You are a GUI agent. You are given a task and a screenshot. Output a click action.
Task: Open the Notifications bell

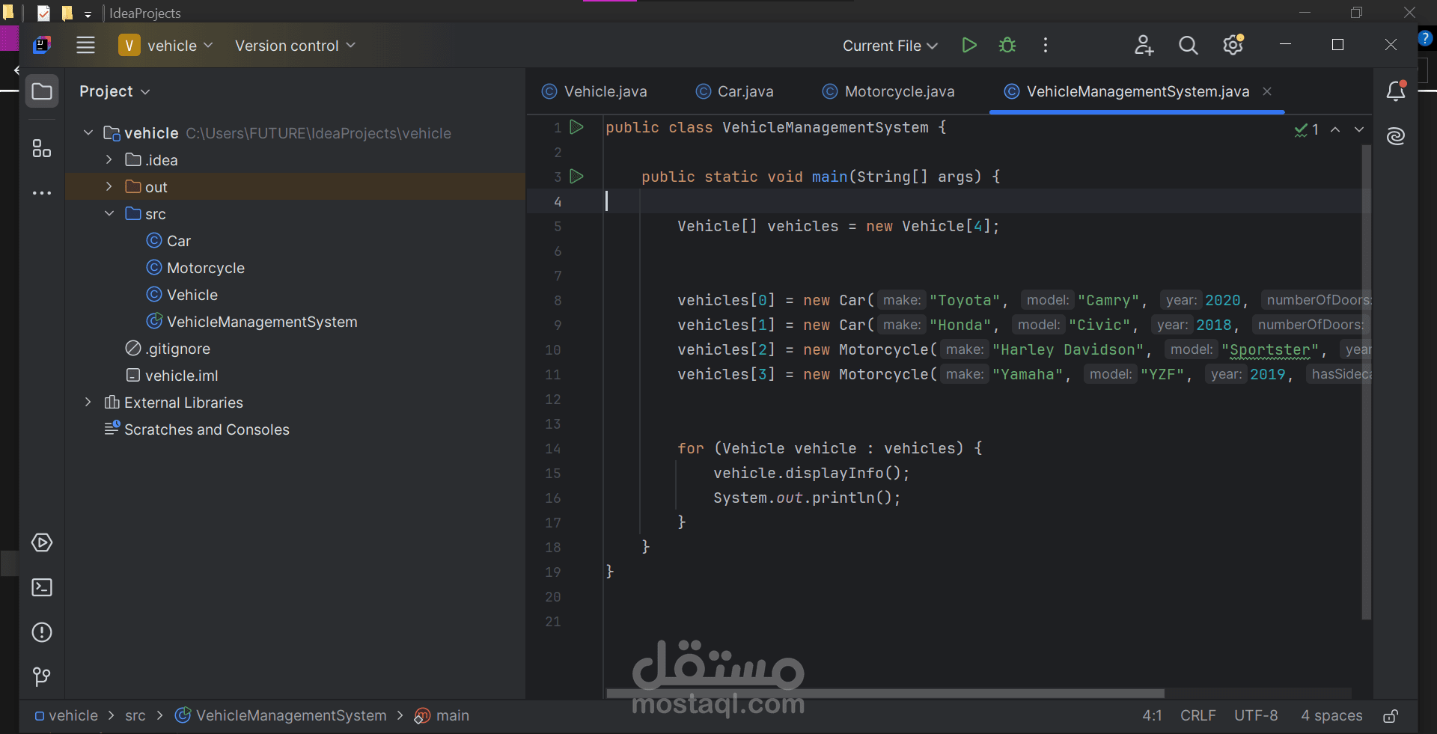tap(1396, 91)
